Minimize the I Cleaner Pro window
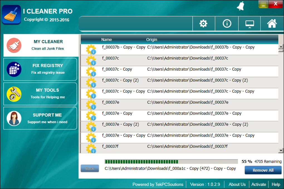The height and width of the screenshot is (189, 284). tap(263, 4)
